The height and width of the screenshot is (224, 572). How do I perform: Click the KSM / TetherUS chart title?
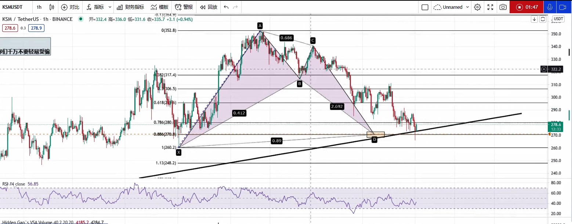[37, 19]
